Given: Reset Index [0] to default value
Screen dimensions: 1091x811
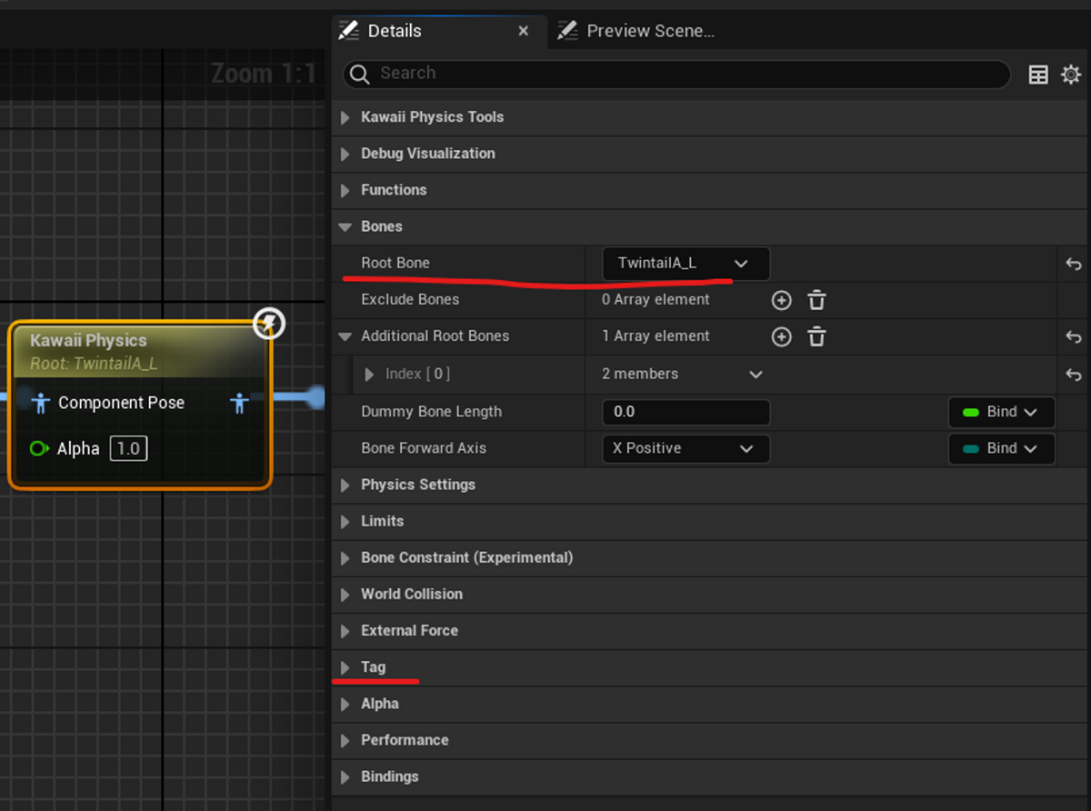Looking at the screenshot, I should click(x=1074, y=374).
